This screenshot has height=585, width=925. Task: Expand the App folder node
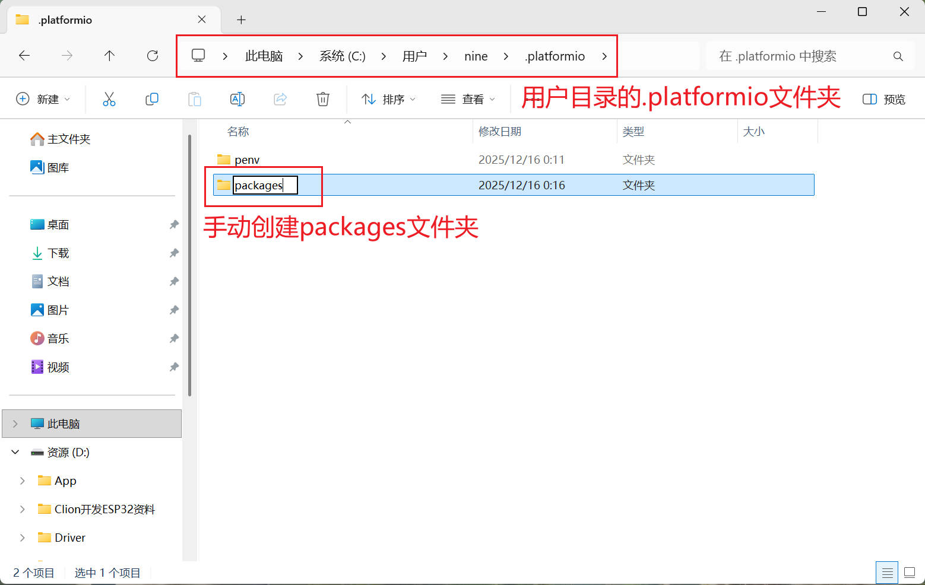[x=23, y=481]
